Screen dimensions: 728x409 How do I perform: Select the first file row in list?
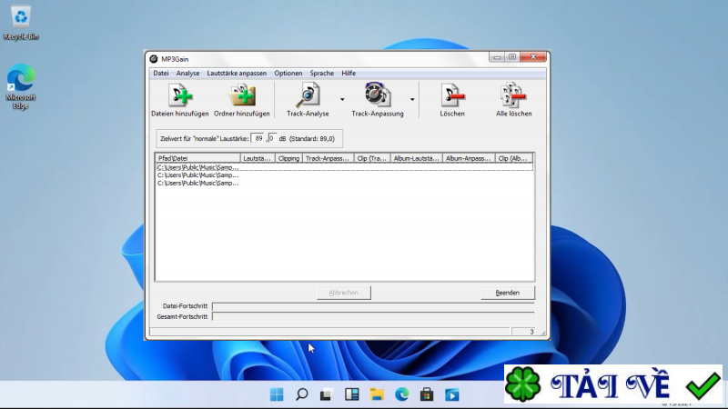tap(197, 167)
